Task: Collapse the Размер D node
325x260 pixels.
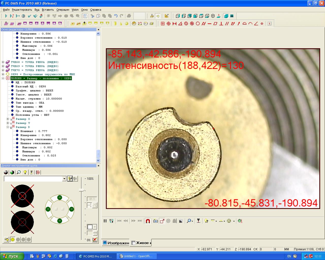Action: click(x=8, y=127)
